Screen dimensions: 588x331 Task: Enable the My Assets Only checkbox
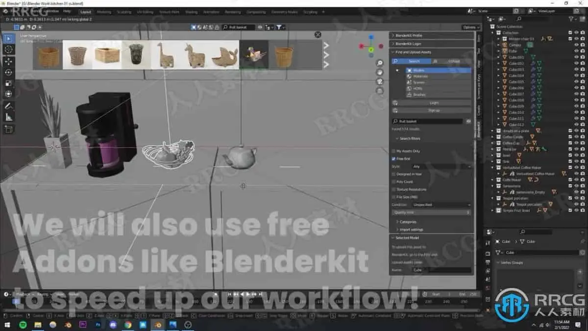393,151
